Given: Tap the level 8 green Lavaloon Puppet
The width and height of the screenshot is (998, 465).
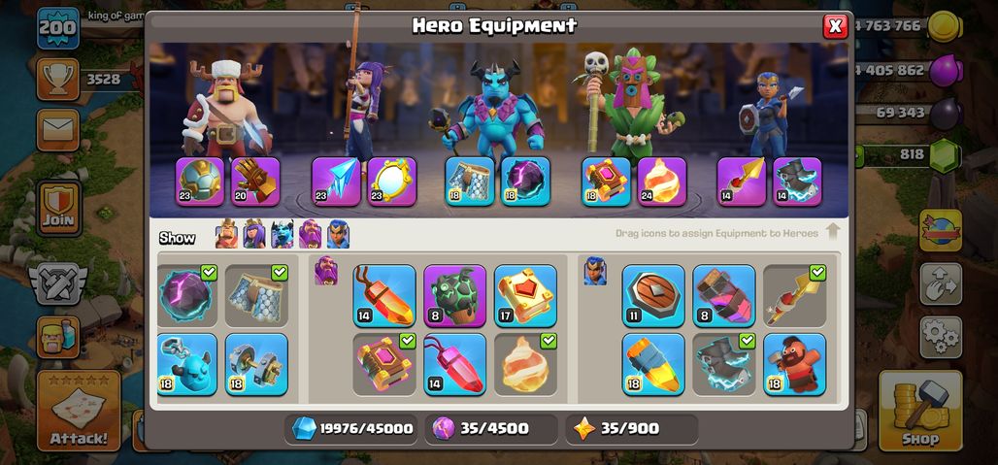Looking at the screenshot, I should 454,296.
